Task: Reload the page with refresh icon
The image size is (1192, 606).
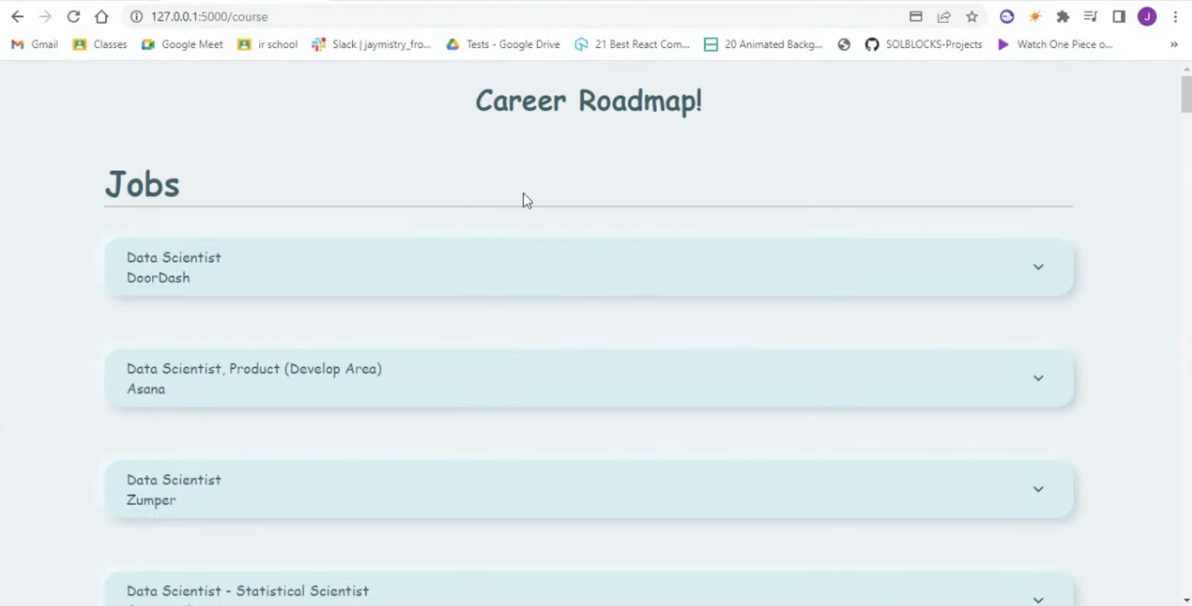Action: (73, 17)
